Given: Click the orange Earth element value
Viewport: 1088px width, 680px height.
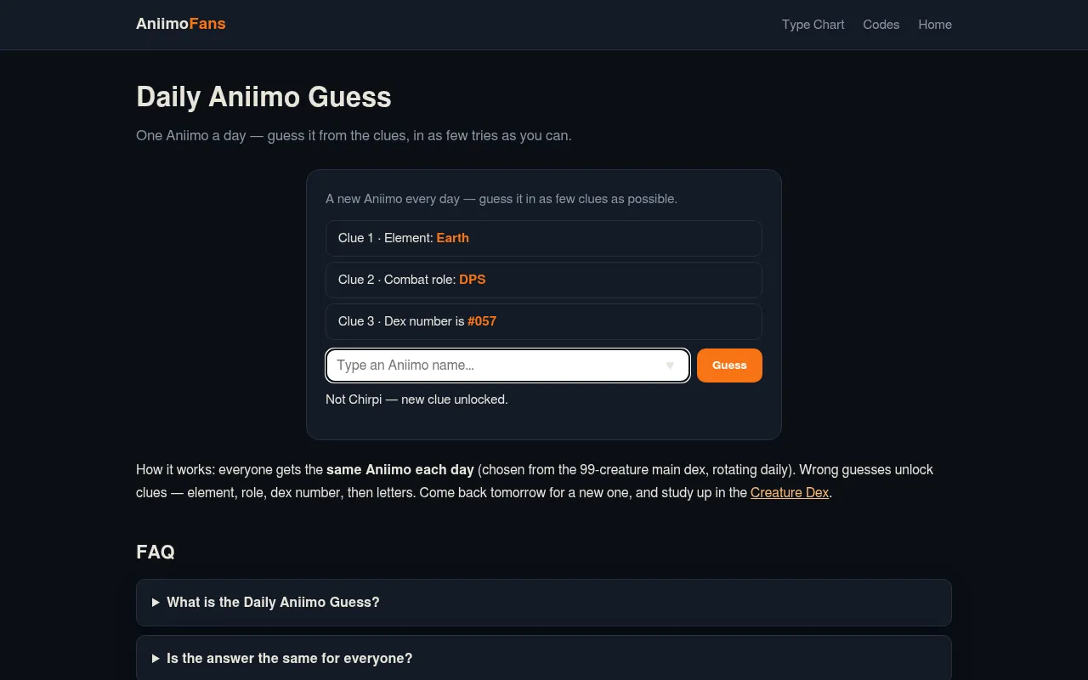Looking at the screenshot, I should point(452,238).
